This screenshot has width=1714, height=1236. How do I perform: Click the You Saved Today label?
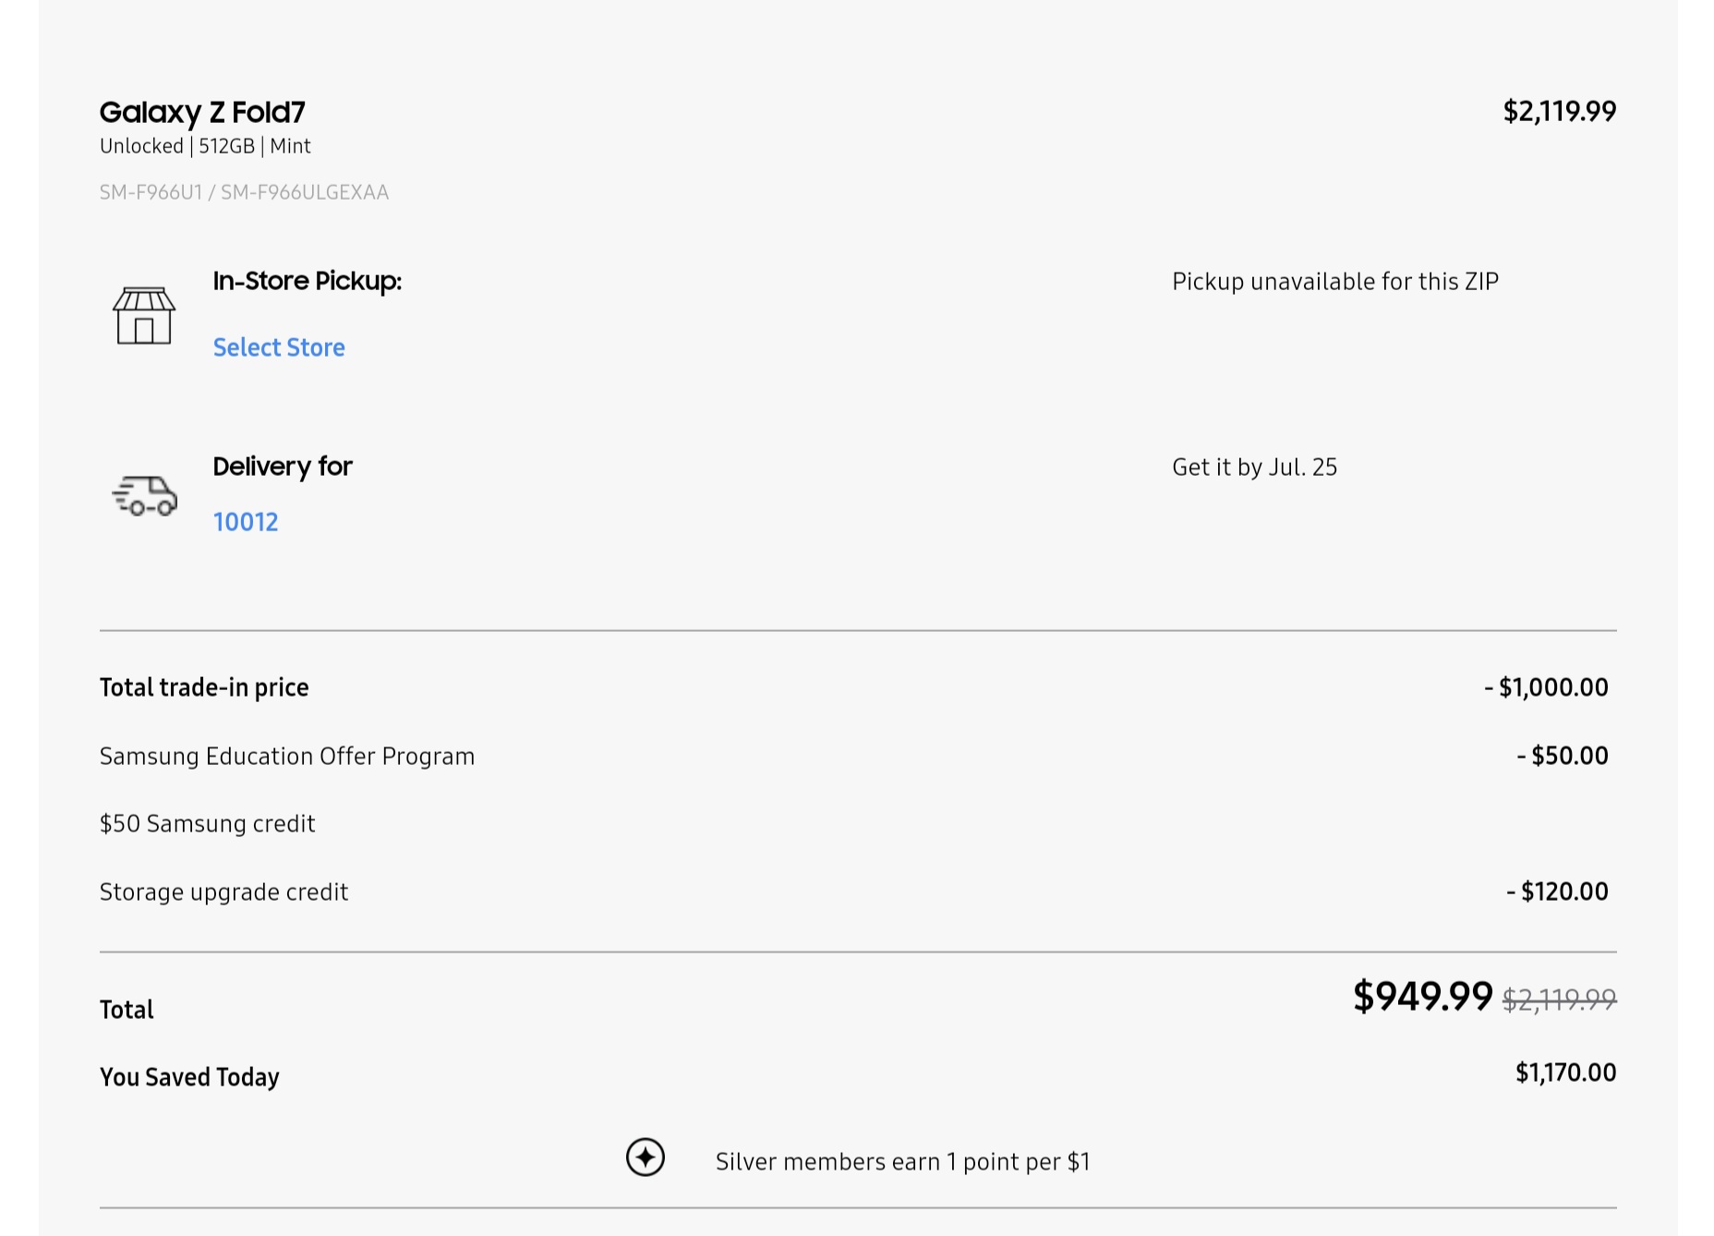pyautogui.click(x=189, y=1077)
